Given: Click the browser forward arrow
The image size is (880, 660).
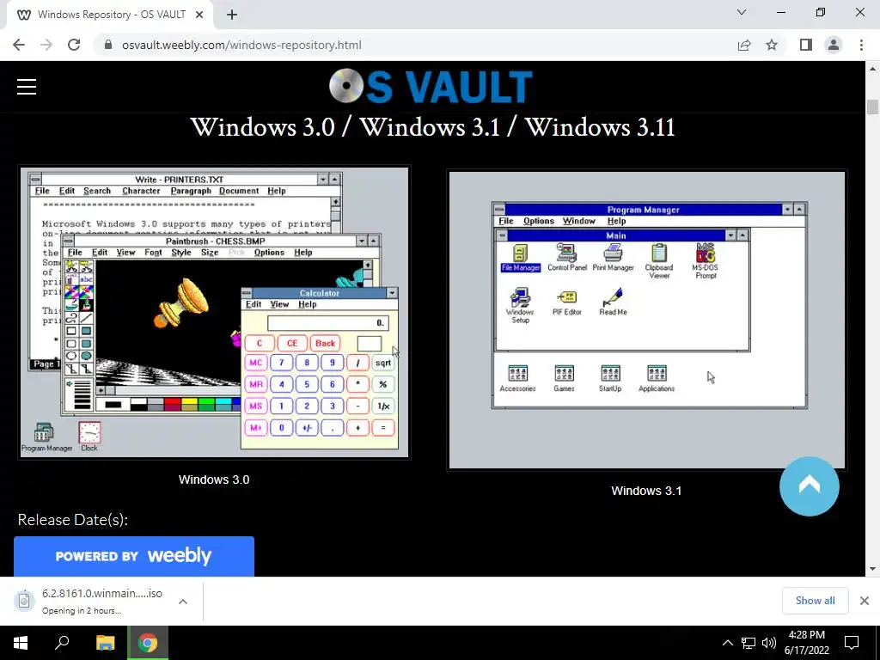Looking at the screenshot, I should point(46,45).
